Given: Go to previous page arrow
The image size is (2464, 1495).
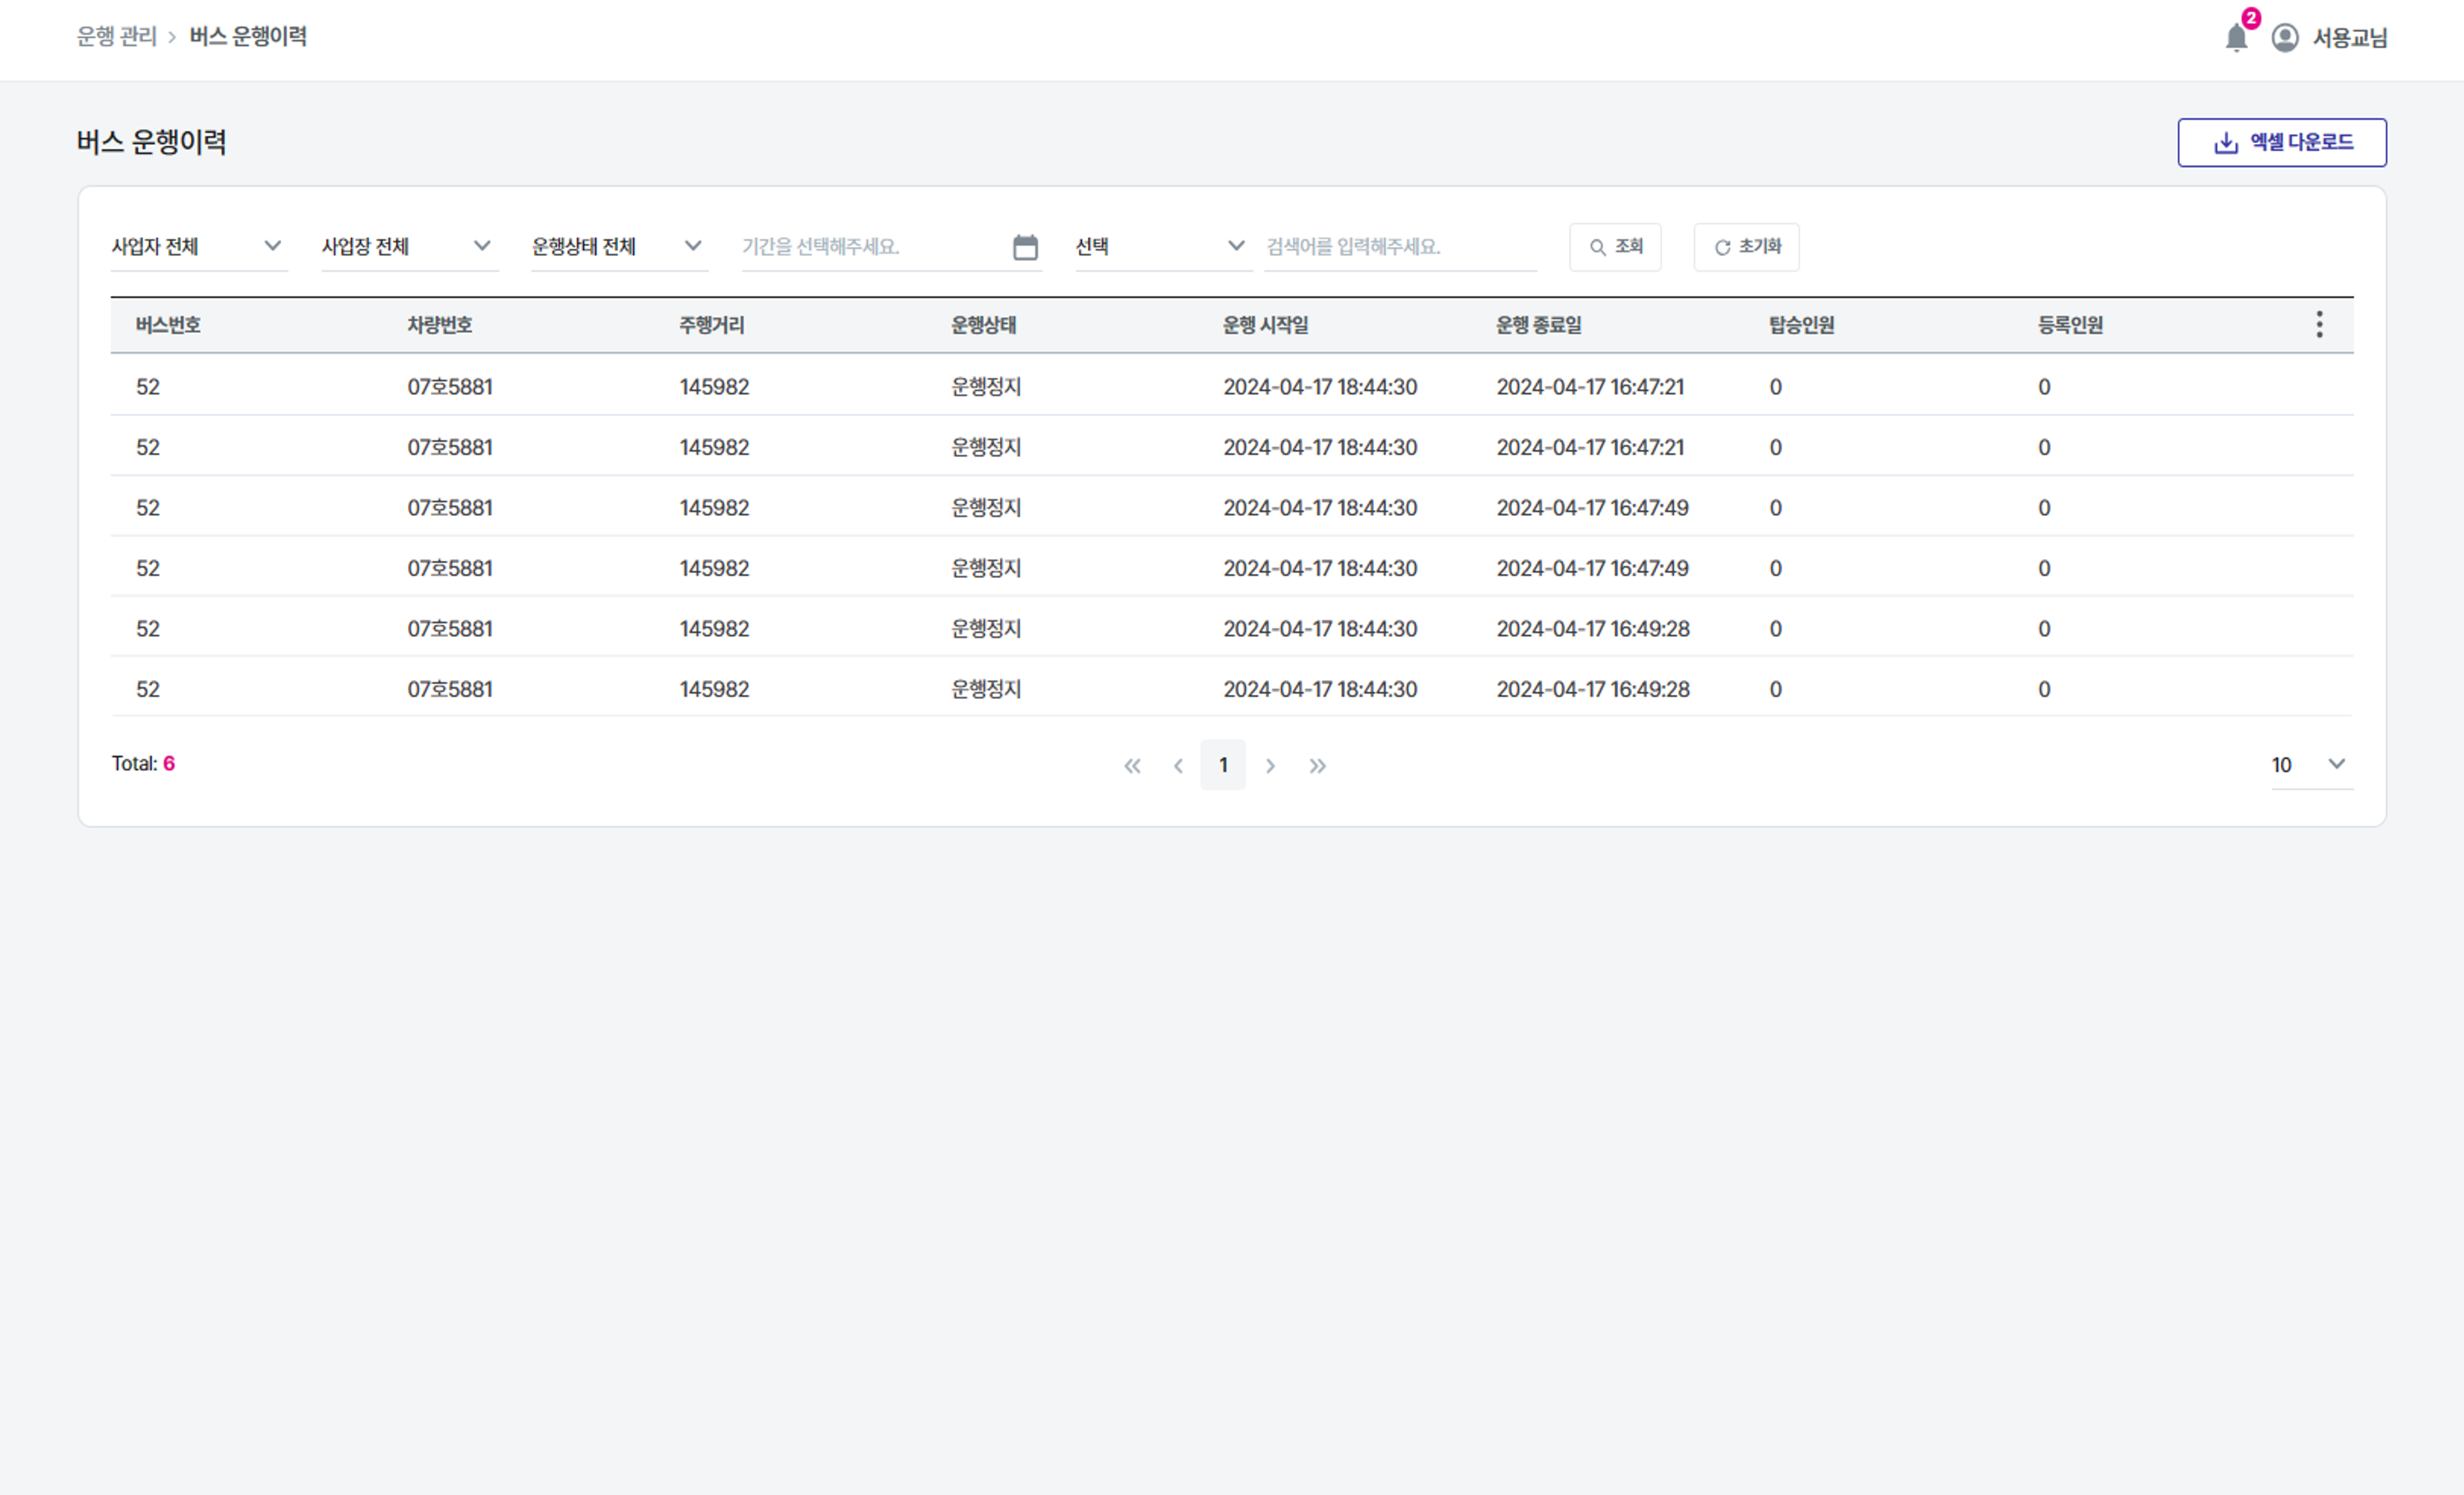Looking at the screenshot, I should click(1178, 766).
